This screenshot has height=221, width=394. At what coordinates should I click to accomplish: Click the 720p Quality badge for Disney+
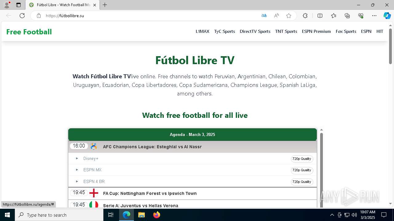pos(302,159)
